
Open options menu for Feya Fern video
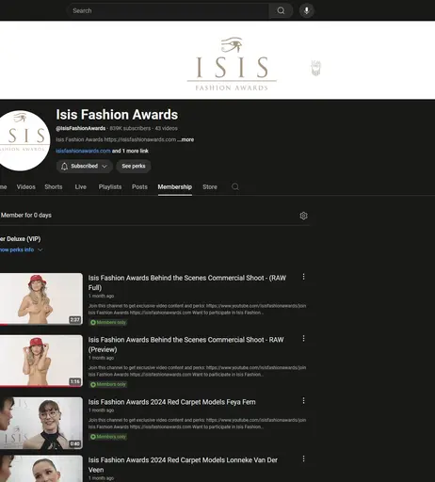click(x=303, y=401)
